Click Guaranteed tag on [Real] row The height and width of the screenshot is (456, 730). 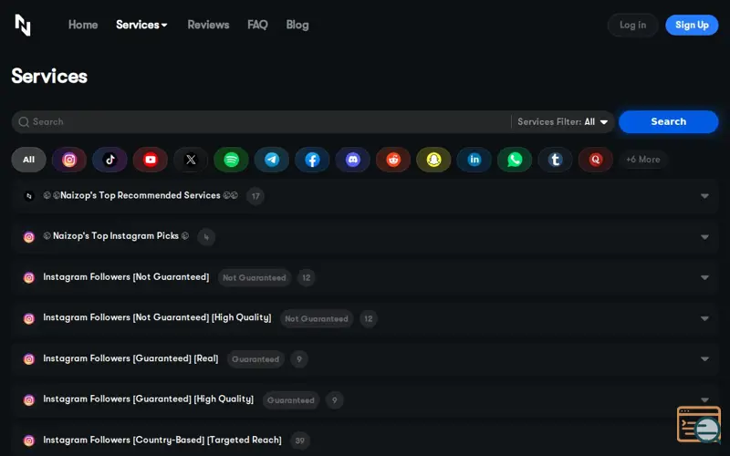point(255,359)
